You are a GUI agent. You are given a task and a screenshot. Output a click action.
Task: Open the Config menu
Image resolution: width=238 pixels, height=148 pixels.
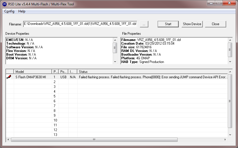tap(9, 11)
